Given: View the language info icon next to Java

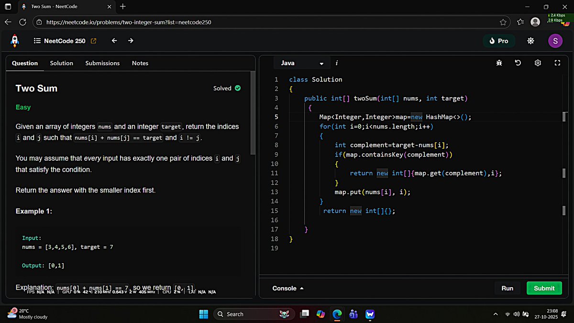Looking at the screenshot, I should [336, 63].
